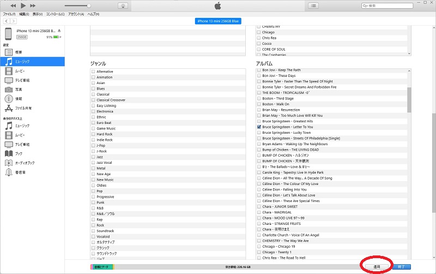Click the play button
This screenshot has width=436, height=274.
click(23, 5)
